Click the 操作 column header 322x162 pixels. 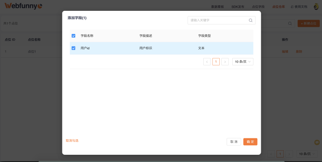click(285, 39)
